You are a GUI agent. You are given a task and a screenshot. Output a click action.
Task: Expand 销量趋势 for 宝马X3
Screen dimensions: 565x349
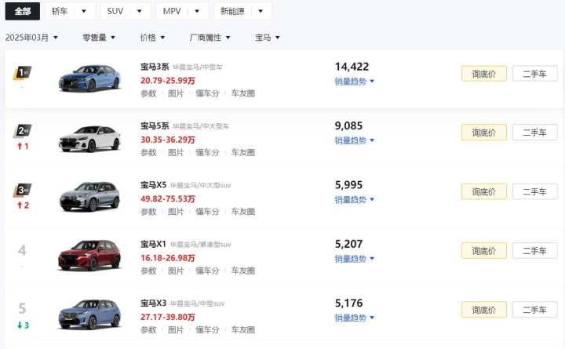pyautogui.click(x=354, y=318)
